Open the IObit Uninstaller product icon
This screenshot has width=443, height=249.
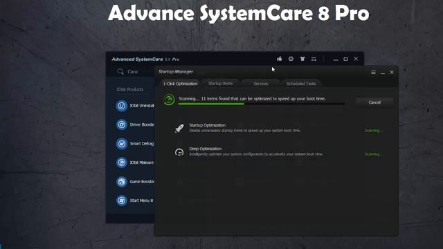click(122, 106)
